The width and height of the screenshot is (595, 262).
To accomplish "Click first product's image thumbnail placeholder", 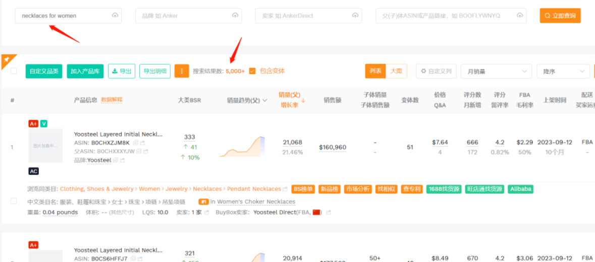I will [45, 146].
